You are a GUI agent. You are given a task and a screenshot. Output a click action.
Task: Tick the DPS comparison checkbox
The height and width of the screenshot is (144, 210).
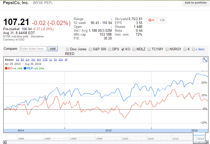(x=110, y=49)
